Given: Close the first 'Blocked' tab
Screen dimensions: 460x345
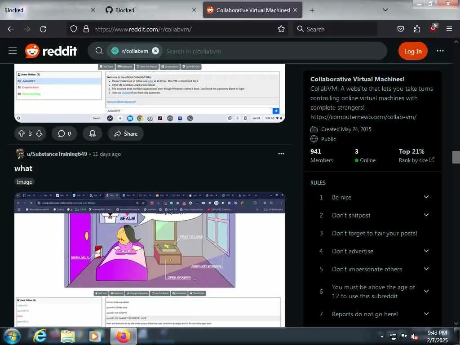Looking at the screenshot, I should point(93,10).
